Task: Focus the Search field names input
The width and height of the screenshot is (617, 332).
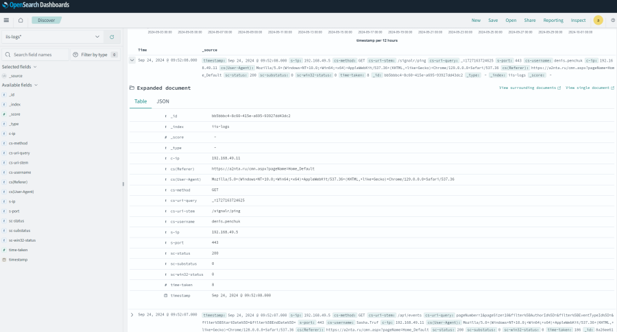Action: click(x=36, y=55)
